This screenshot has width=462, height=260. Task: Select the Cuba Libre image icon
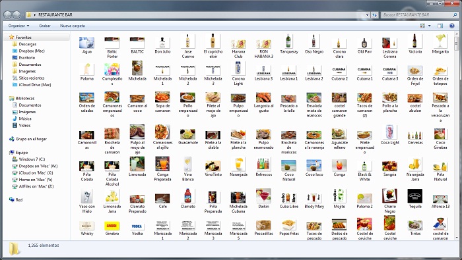289,197
